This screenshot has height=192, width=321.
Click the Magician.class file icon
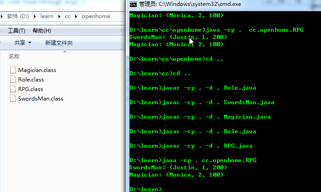(13, 70)
